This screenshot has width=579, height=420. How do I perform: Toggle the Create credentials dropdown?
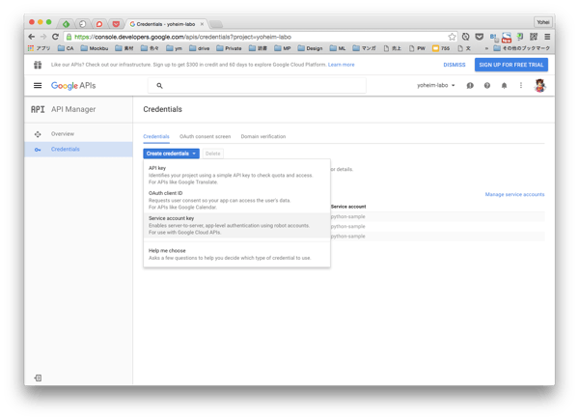point(172,154)
